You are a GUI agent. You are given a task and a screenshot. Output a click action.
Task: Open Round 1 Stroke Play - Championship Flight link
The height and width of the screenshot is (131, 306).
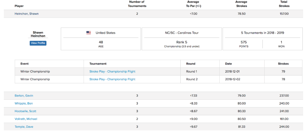click(112, 72)
